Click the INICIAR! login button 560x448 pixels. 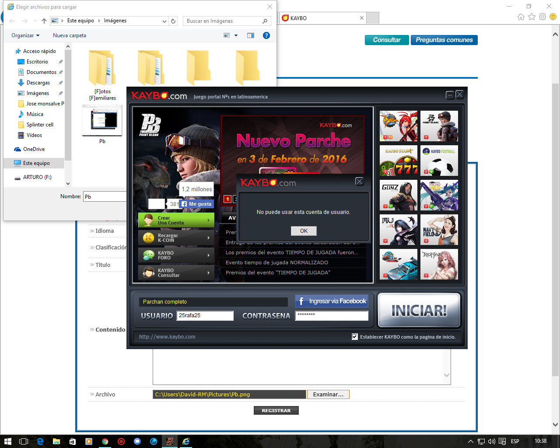[x=419, y=310]
